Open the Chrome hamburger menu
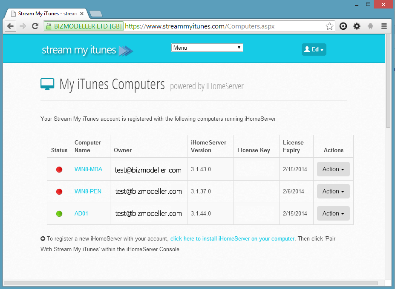The height and width of the screenshot is (289, 395). point(384,26)
